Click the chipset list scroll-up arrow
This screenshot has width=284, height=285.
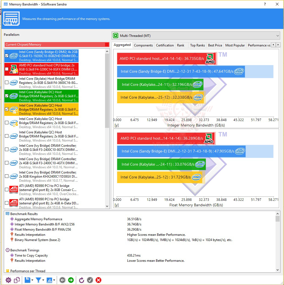tap(107, 51)
